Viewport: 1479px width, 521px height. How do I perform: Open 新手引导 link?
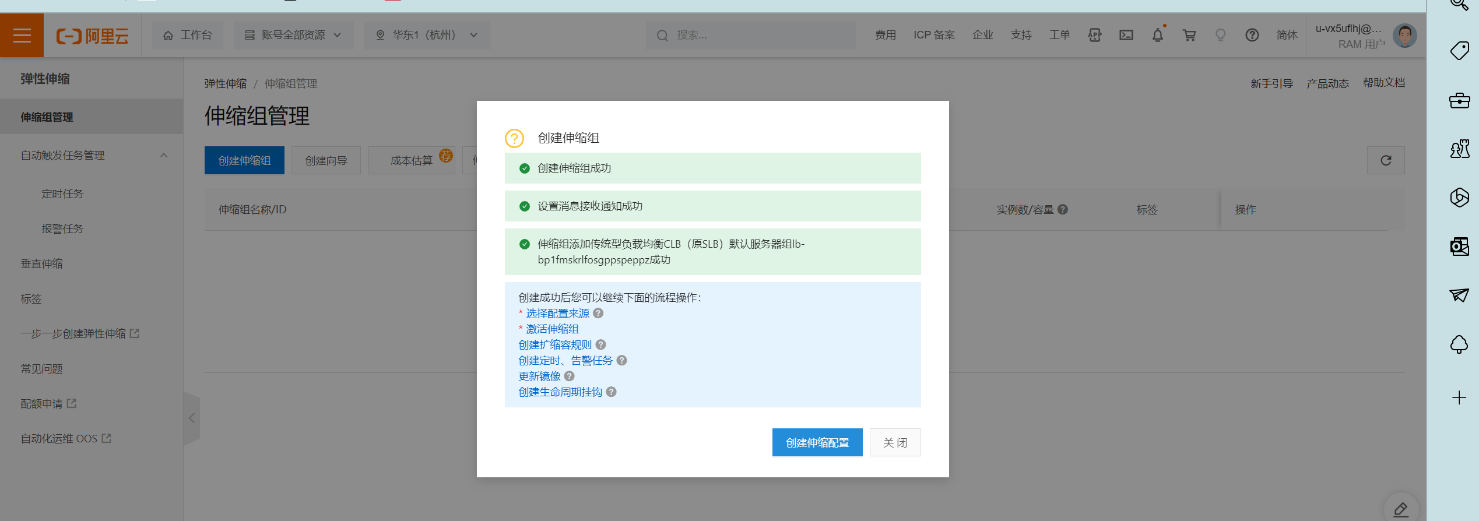coord(1271,83)
